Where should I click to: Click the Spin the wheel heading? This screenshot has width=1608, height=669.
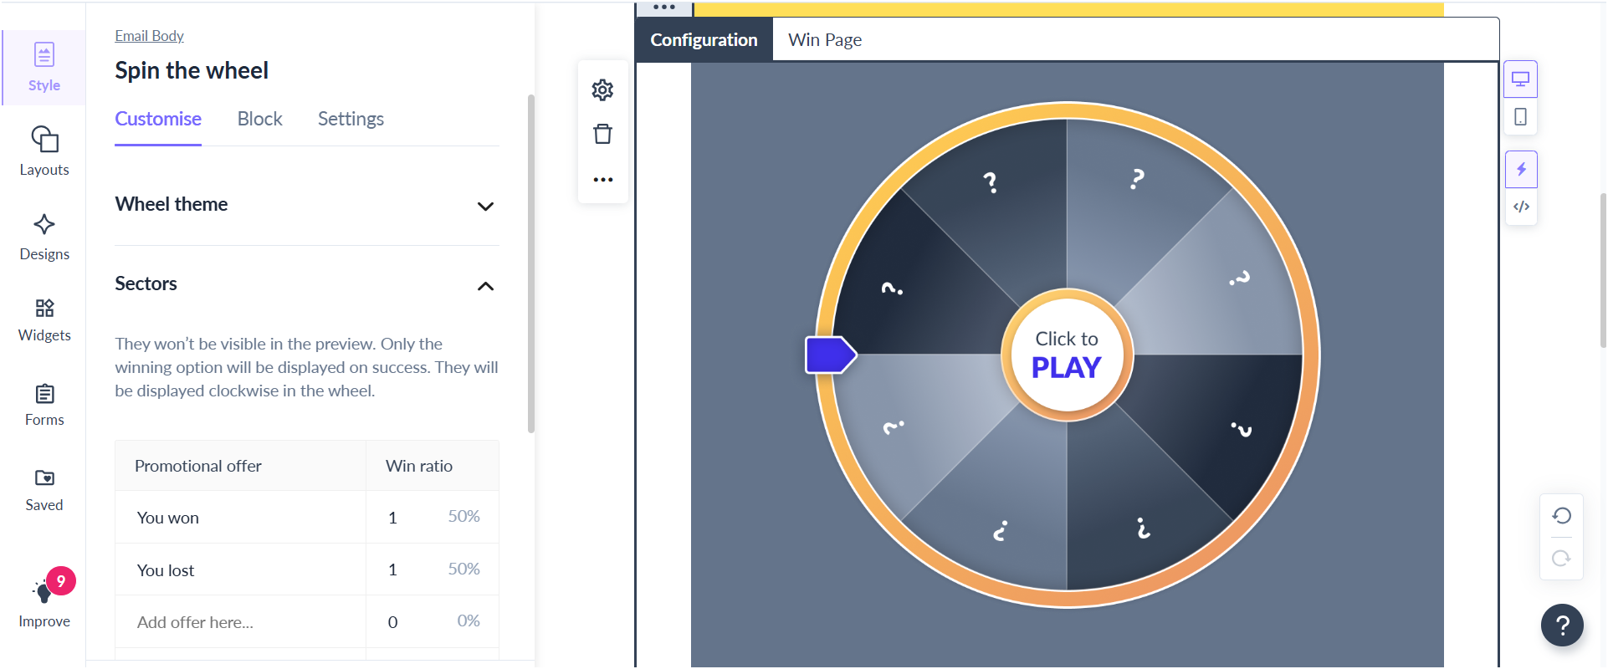[x=192, y=70]
